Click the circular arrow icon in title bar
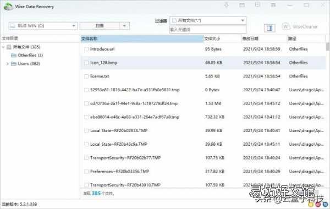The height and width of the screenshot is (209, 330). click(x=227, y=5)
